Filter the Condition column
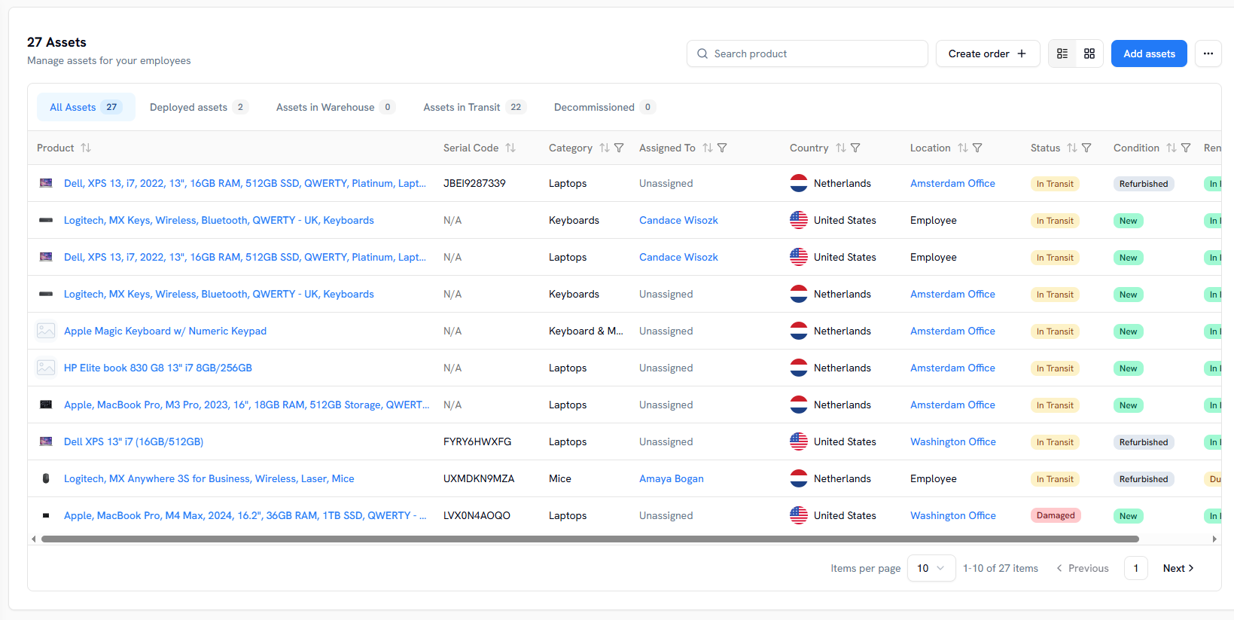The height and width of the screenshot is (620, 1234). 1186,148
